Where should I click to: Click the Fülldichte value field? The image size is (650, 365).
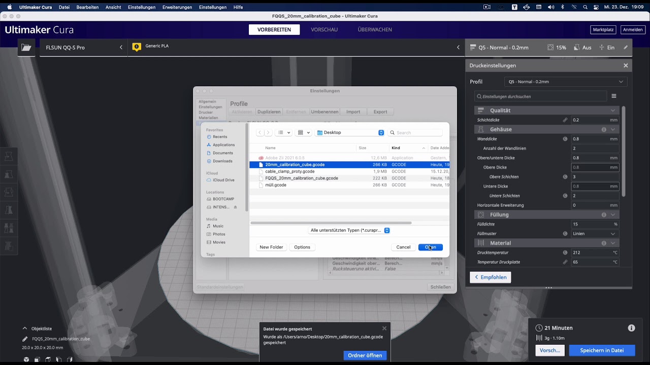point(595,224)
